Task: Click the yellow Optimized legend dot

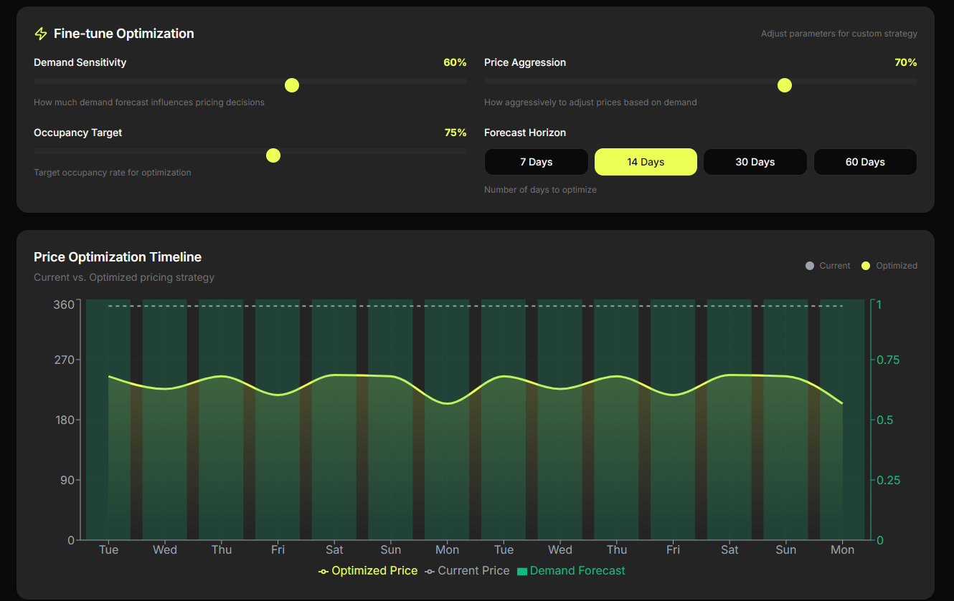Action: [x=865, y=265]
